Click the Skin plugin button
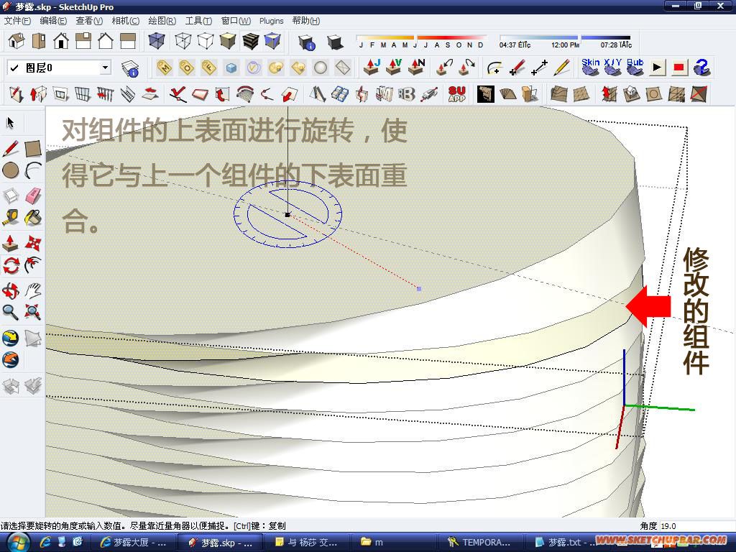Screen dimensions: 736x552 pyautogui.click(x=591, y=67)
